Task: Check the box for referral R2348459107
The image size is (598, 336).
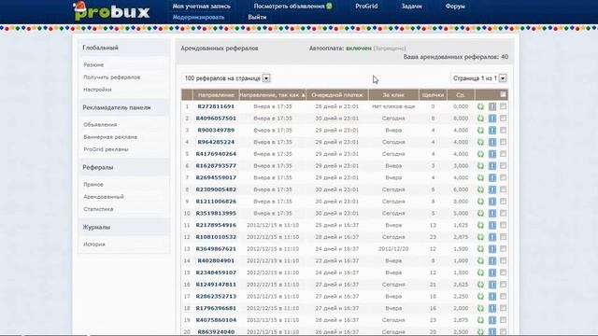Action: tap(504, 273)
